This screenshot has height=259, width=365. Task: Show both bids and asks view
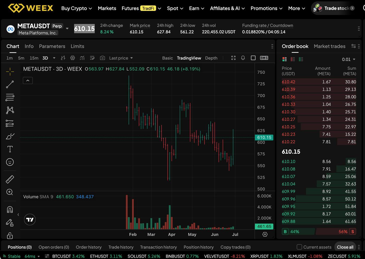coord(284,59)
